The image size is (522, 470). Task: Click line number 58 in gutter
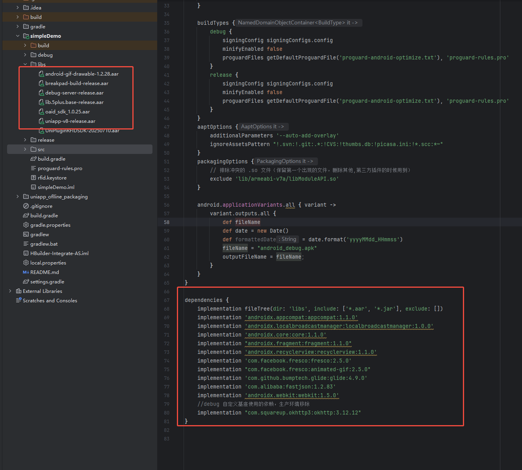pyautogui.click(x=167, y=222)
